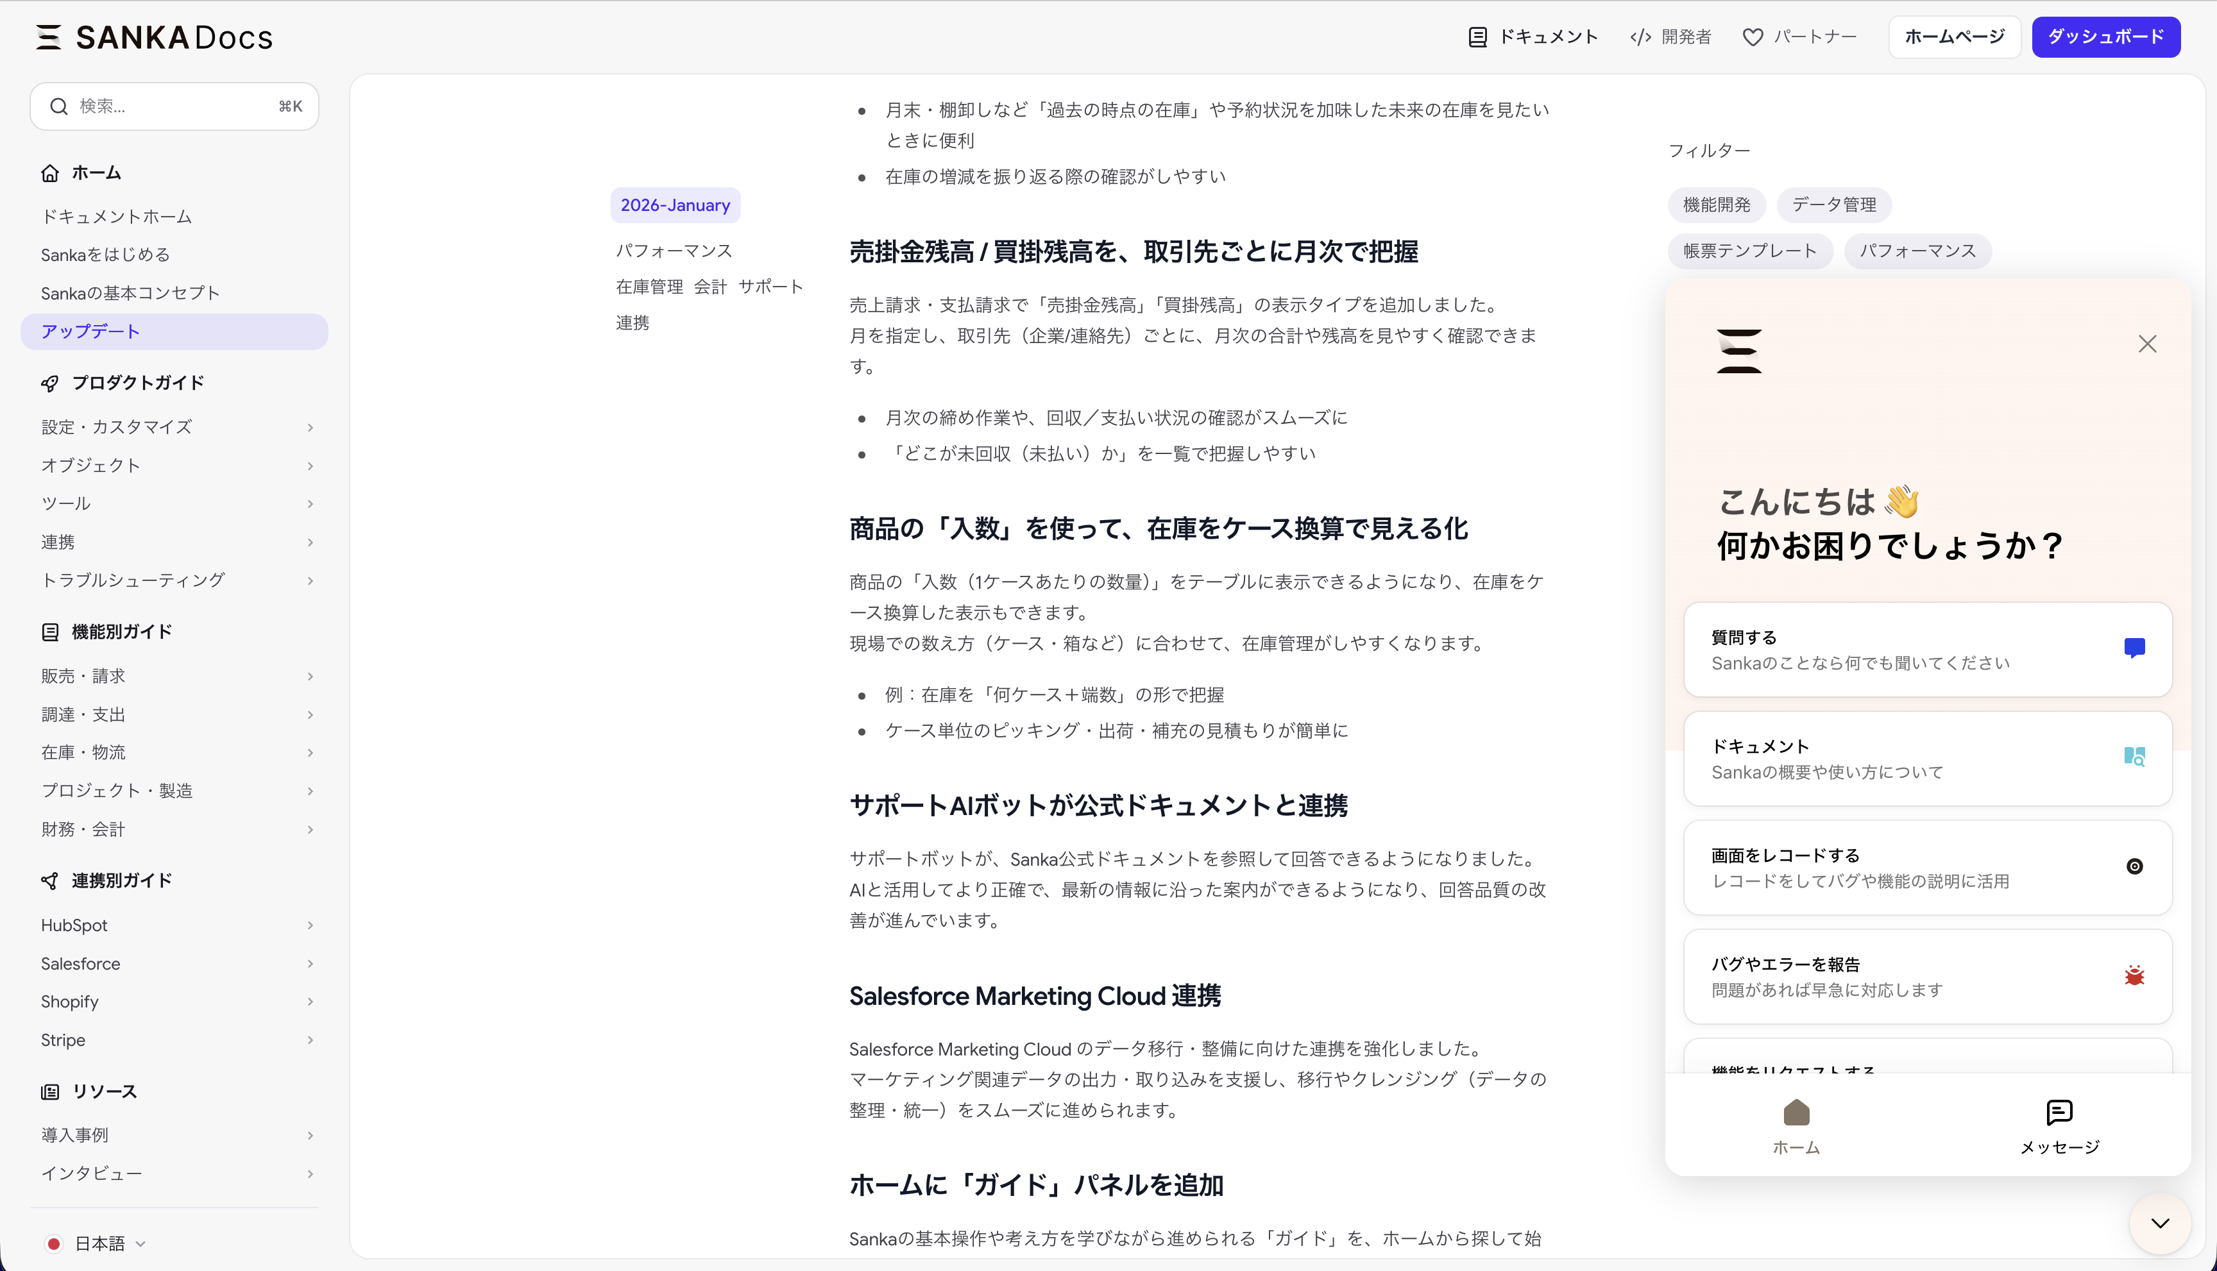Collapse chat using chevron-down button
Screen dimensions: 2217x1271
coord(2159,1223)
